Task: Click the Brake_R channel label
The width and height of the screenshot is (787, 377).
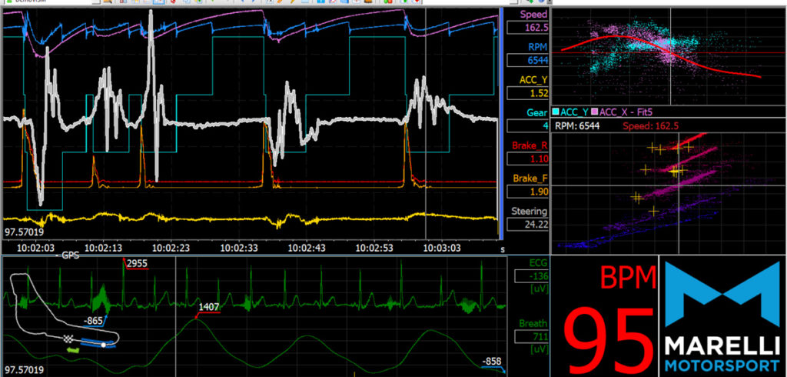Action: 530,144
